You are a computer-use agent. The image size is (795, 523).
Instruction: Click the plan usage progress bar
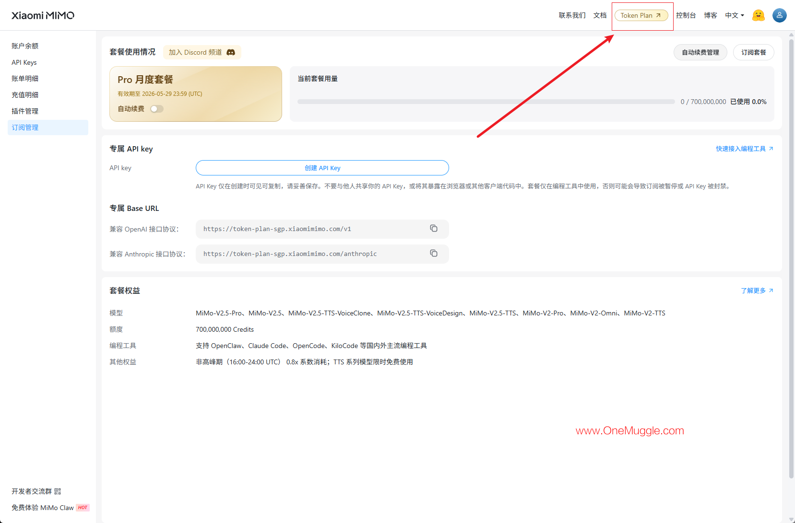pos(486,102)
